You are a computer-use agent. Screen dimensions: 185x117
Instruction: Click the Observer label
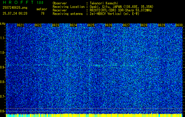coord(60,4)
